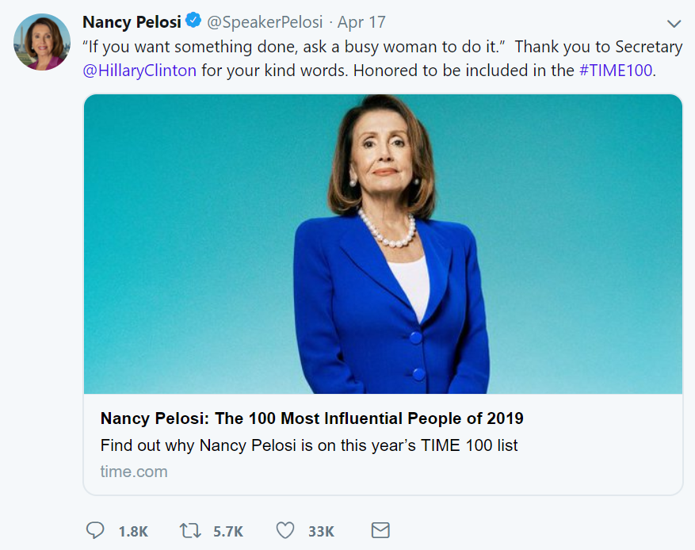This screenshot has height=550, width=695.
Task: Click the "busy woman" quote tweet text
Action: (x=295, y=47)
